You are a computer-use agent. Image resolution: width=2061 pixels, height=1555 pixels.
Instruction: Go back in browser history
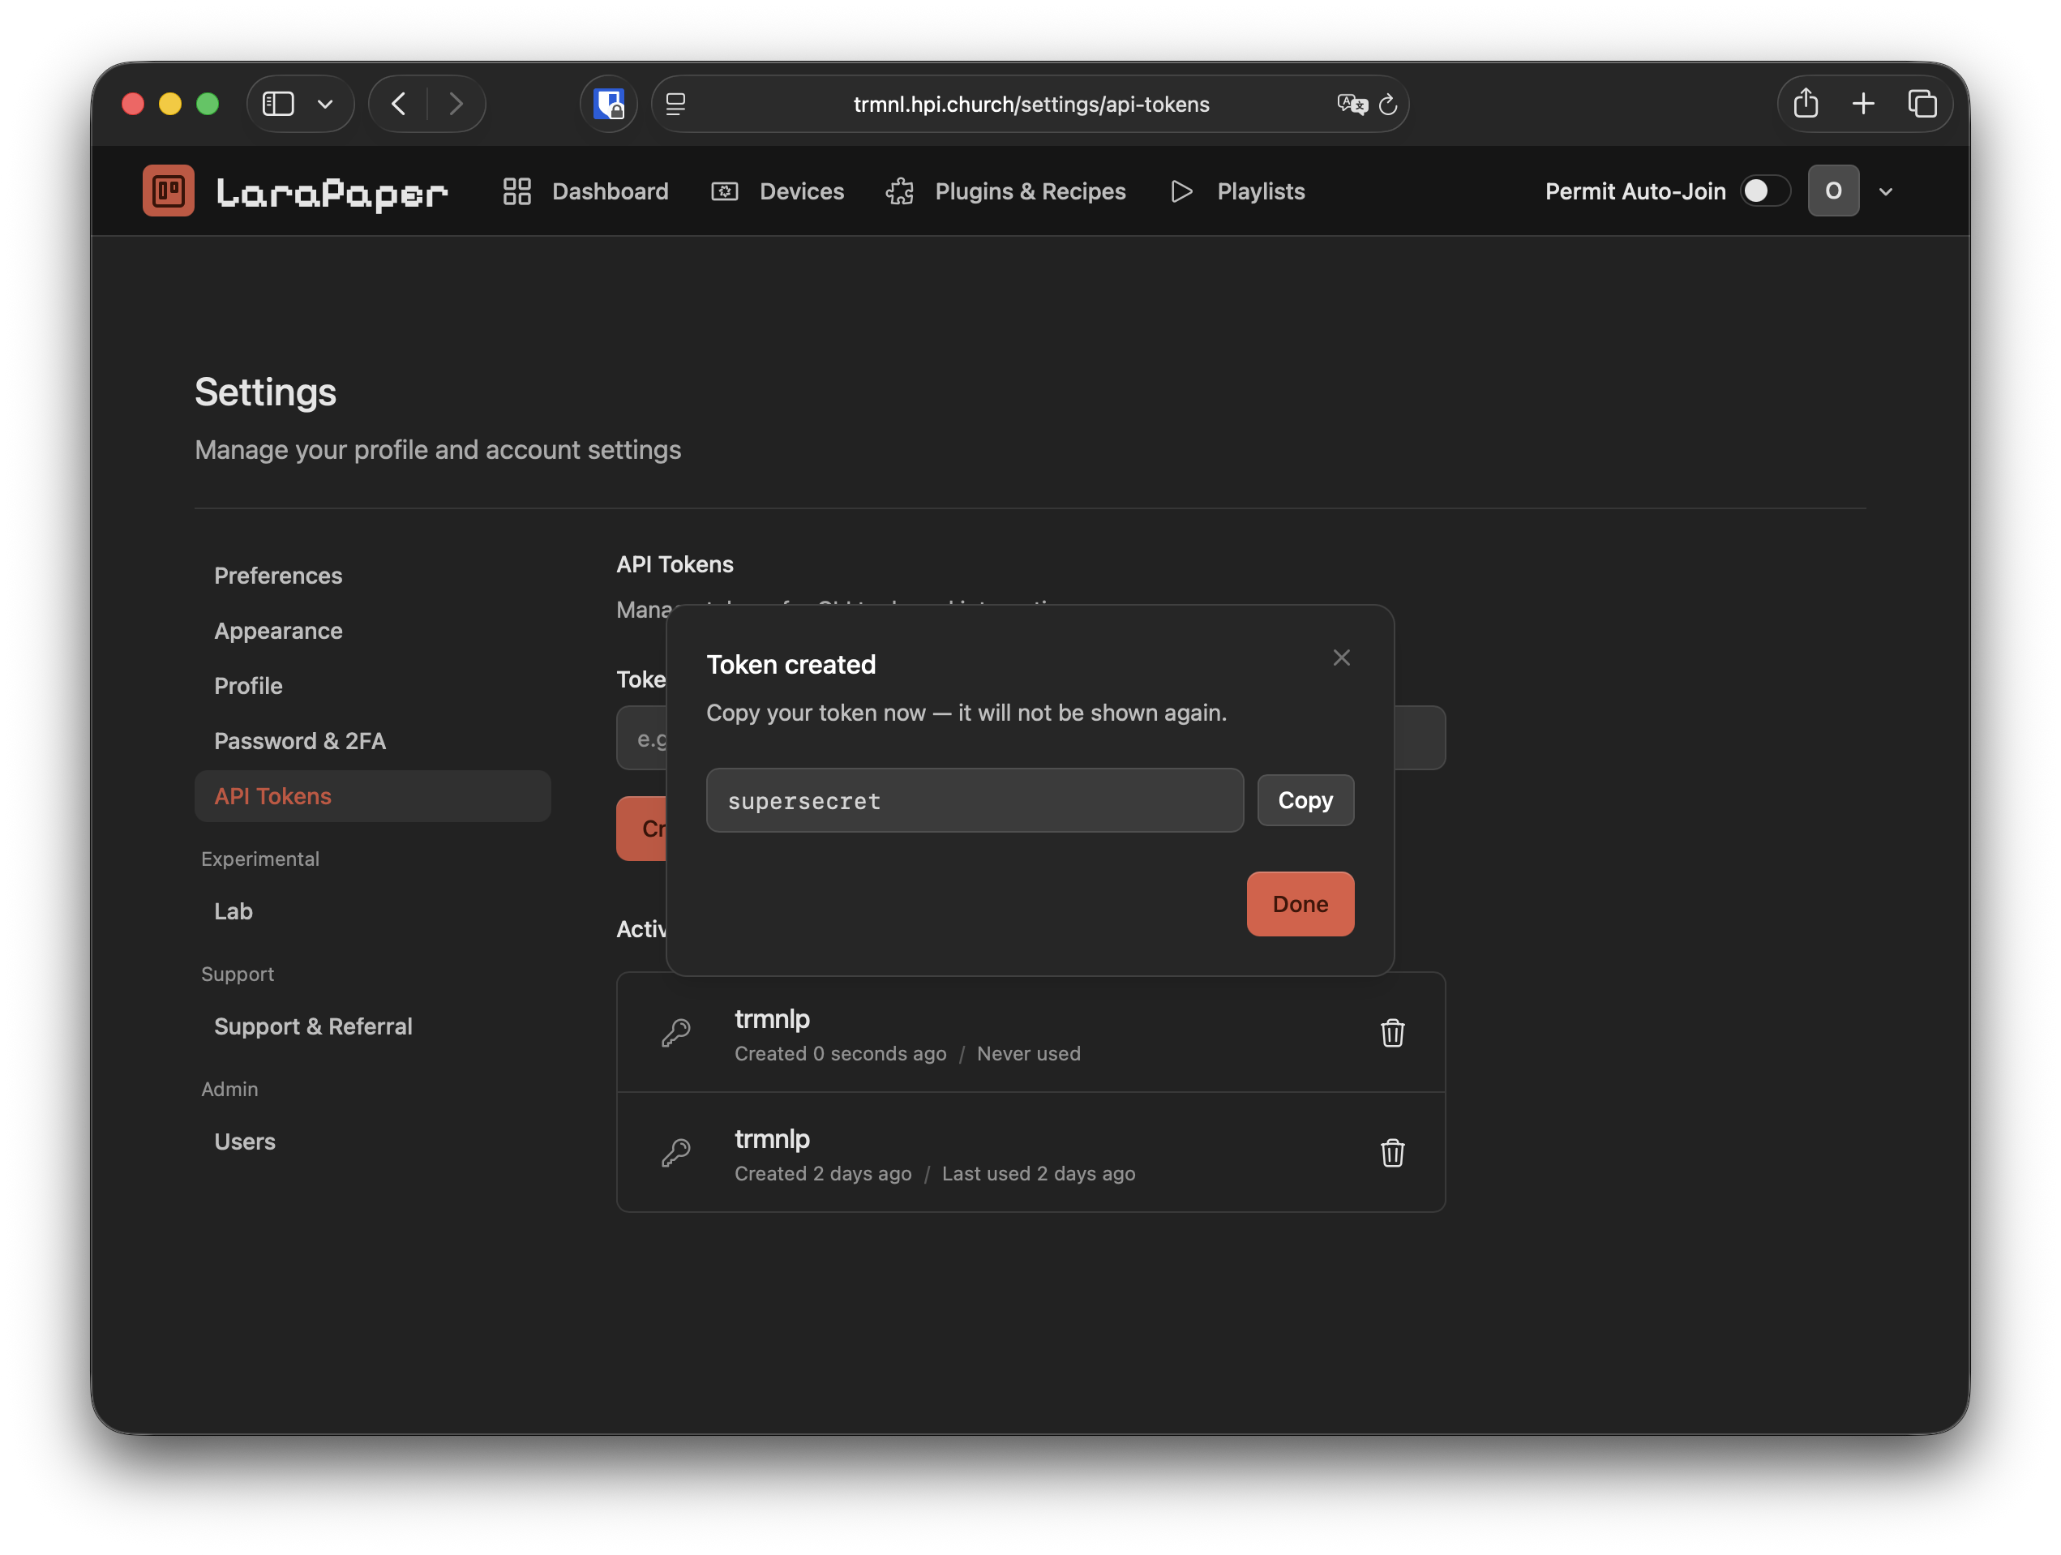[398, 104]
